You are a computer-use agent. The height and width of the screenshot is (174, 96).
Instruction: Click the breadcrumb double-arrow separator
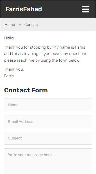point(20,25)
